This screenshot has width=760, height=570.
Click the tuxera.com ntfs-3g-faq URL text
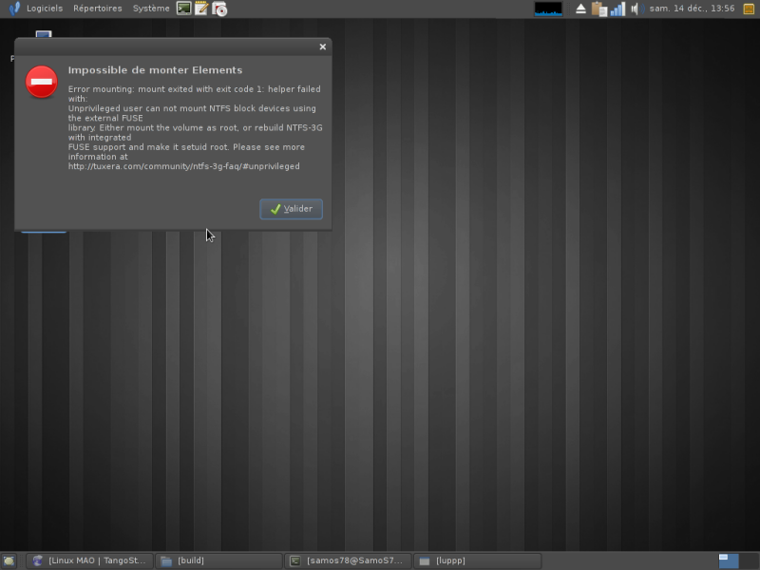(183, 166)
